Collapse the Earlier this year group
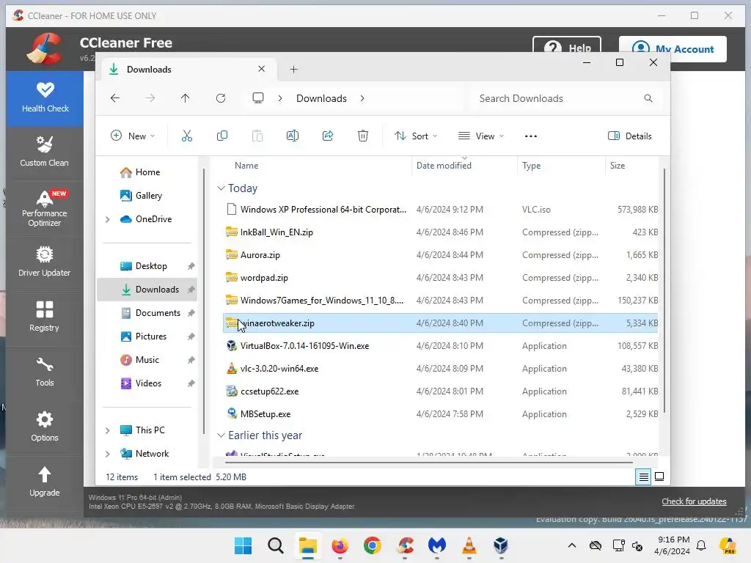 221,435
